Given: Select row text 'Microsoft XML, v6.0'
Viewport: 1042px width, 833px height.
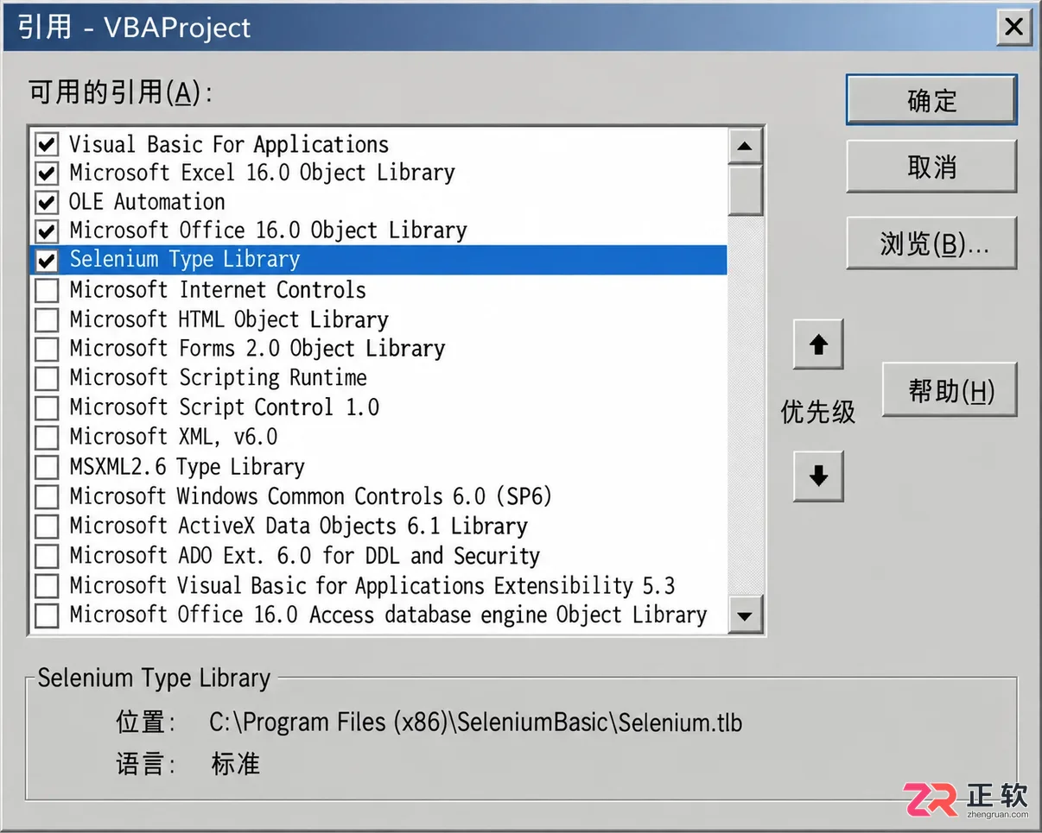Looking at the screenshot, I should coord(174,437).
